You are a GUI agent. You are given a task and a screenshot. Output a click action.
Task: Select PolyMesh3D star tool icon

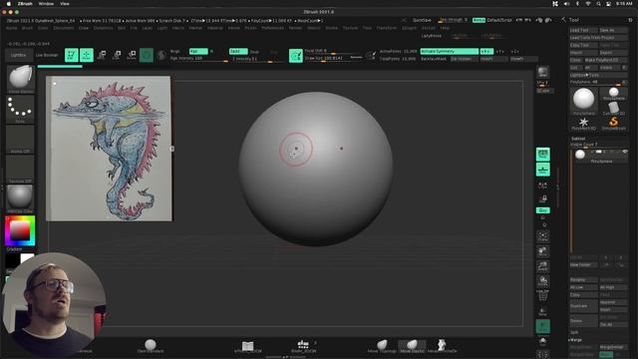(583, 123)
